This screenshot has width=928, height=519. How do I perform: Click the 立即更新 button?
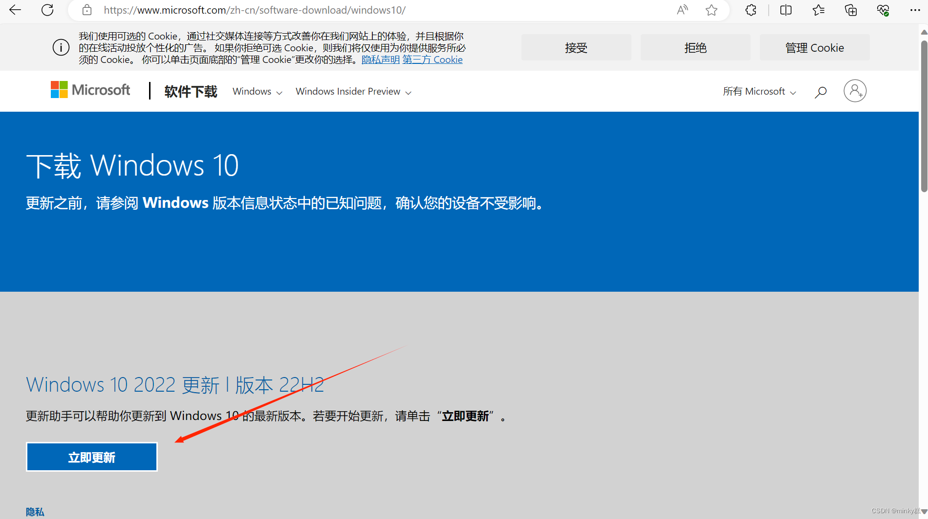tap(92, 457)
